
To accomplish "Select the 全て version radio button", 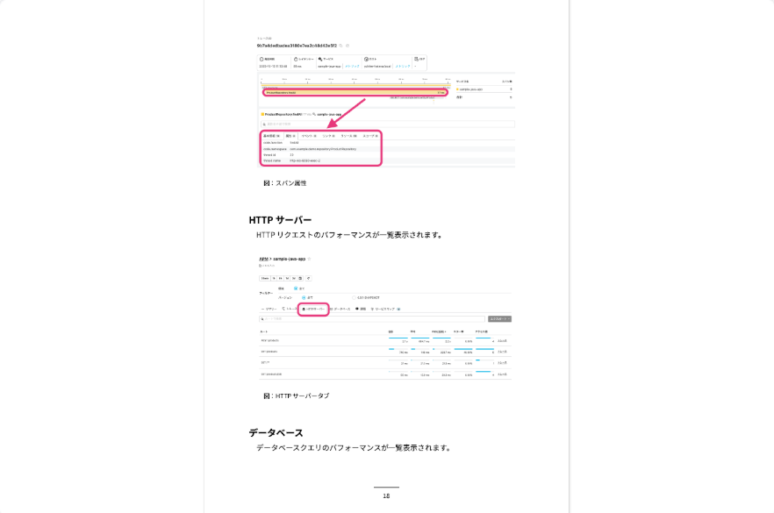I will [x=305, y=297].
